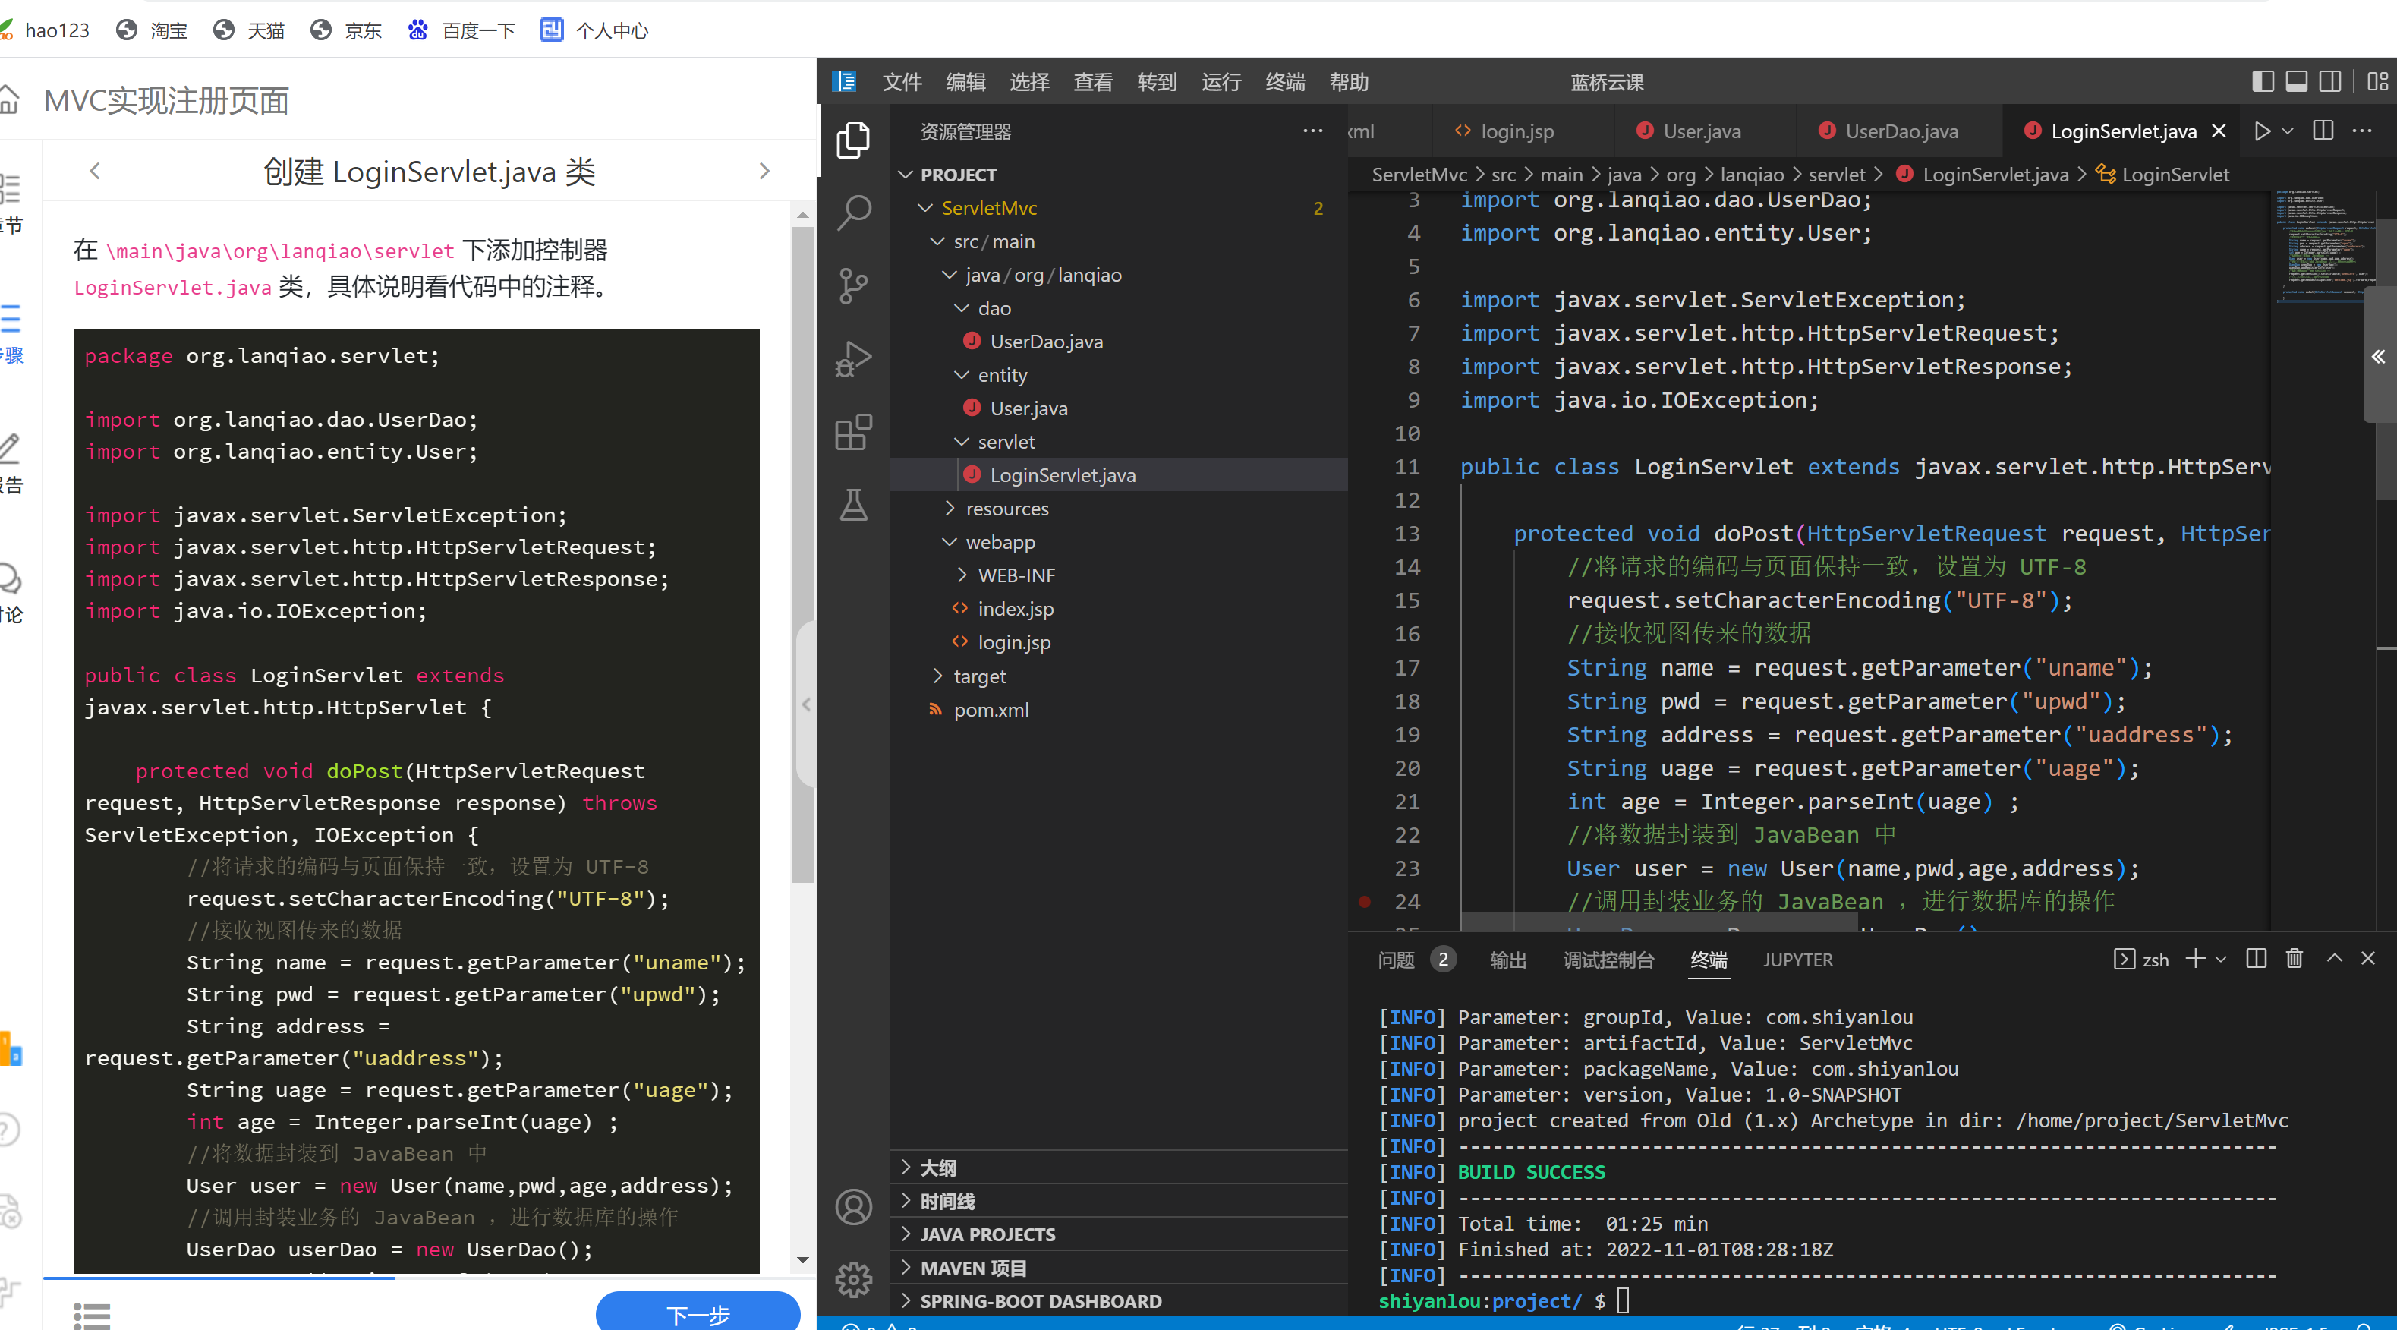The height and width of the screenshot is (1330, 2397).
Task: Toggle the primary sidebar layout button
Action: click(2263, 82)
